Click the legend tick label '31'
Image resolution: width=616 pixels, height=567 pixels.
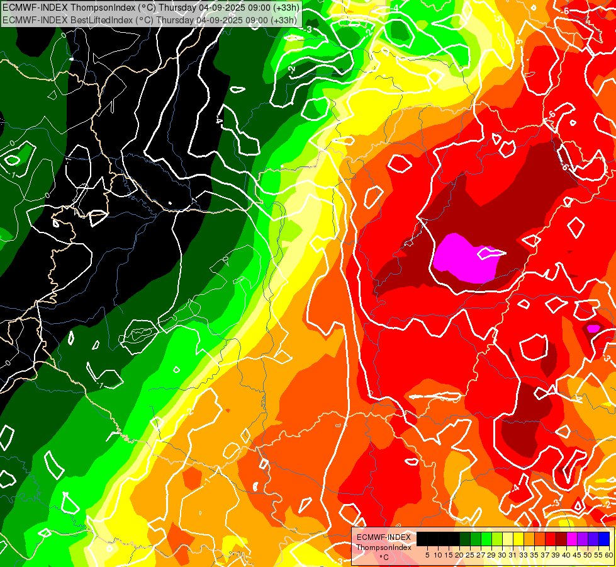coord(513,555)
